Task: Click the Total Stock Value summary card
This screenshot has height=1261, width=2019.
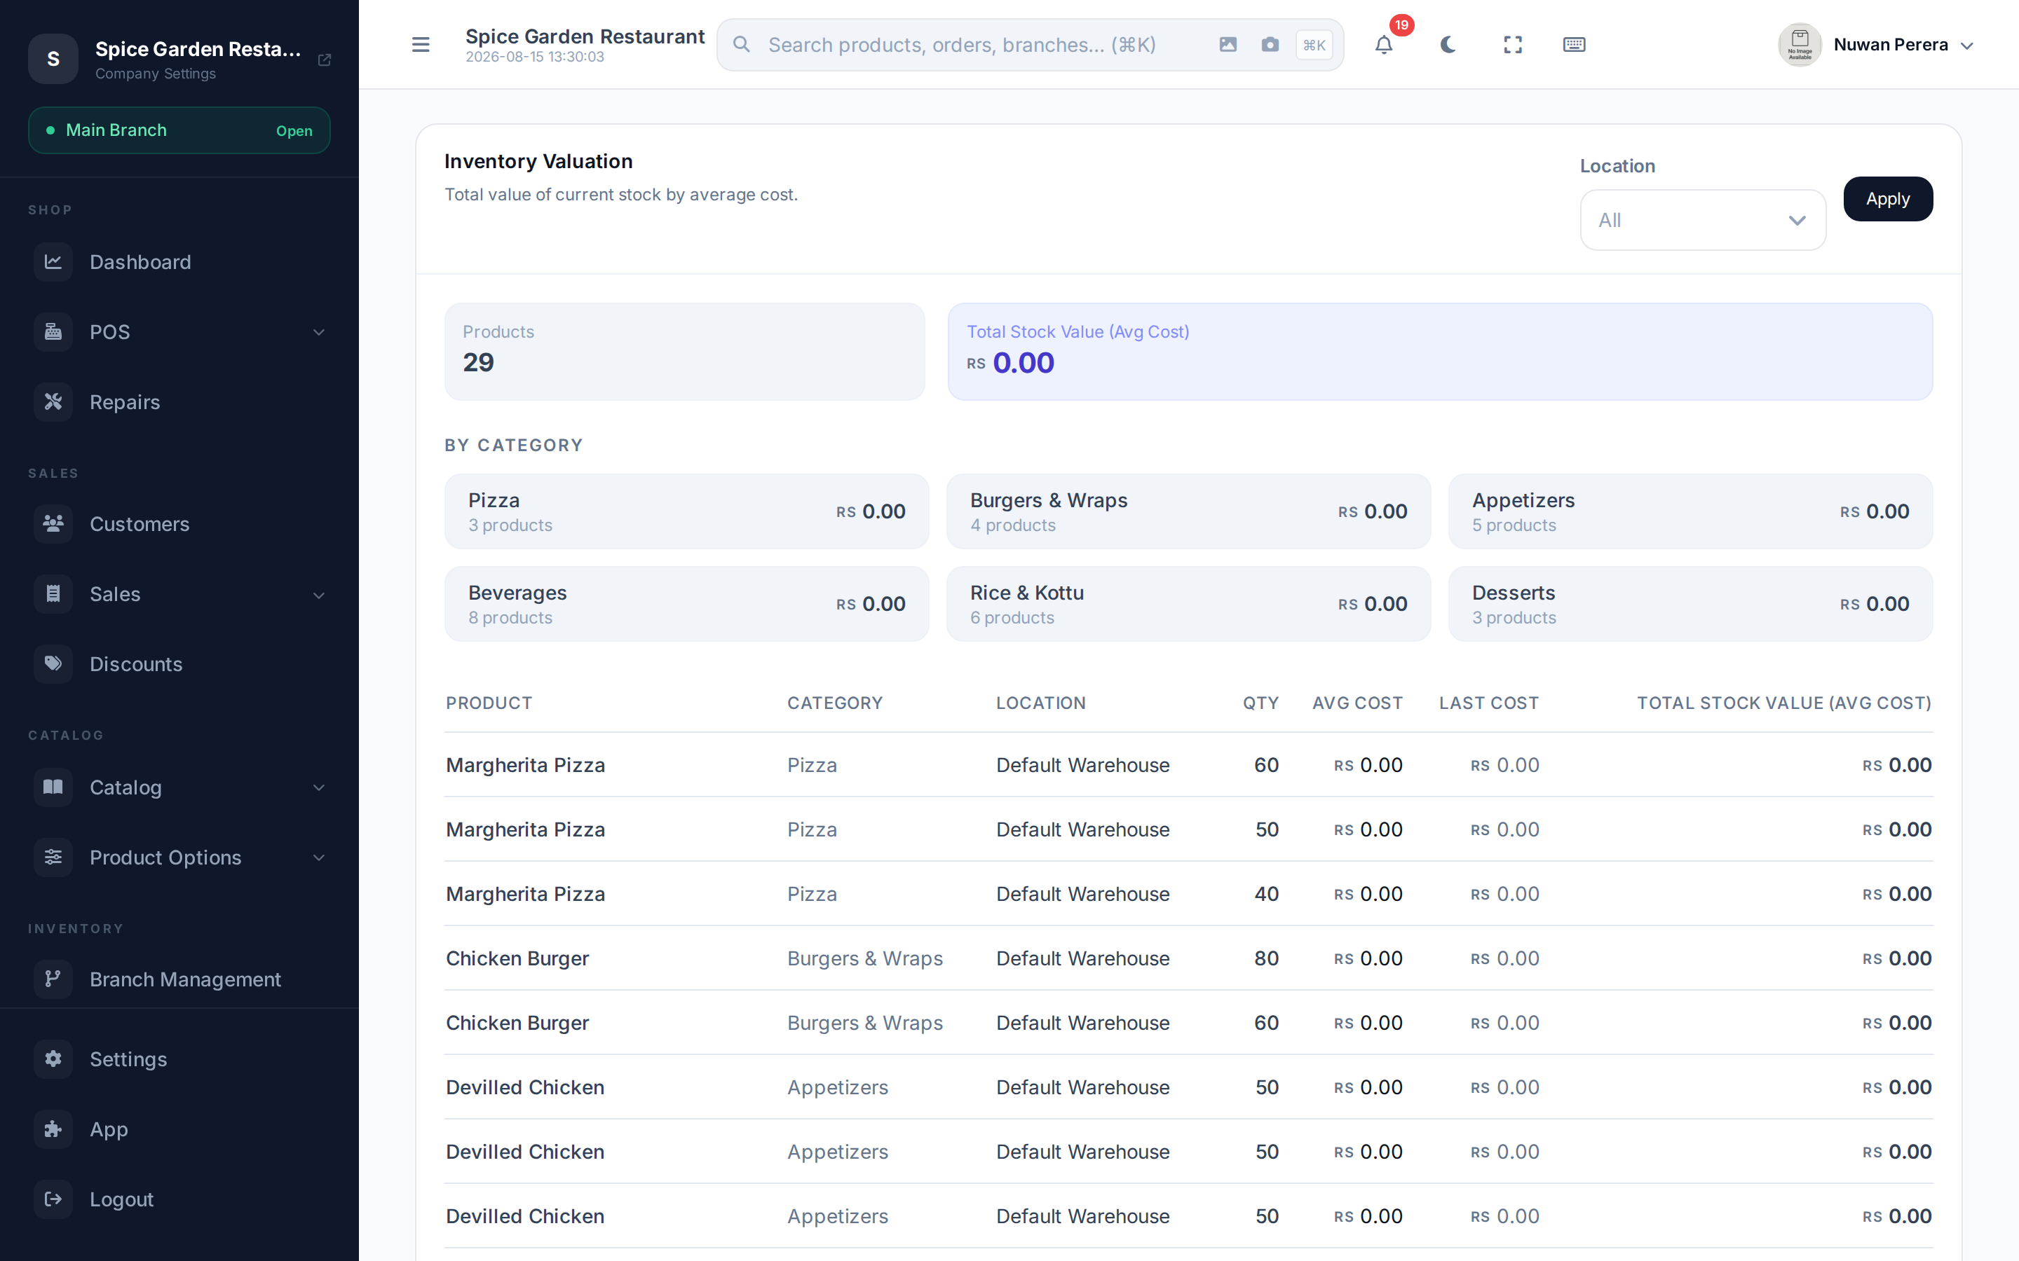Action: [x=1440, y=351]
